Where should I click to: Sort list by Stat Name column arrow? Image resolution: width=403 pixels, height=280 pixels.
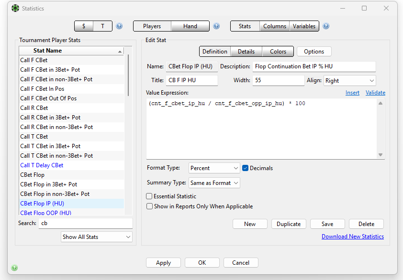pyautogui.click(x=120, y=52)
